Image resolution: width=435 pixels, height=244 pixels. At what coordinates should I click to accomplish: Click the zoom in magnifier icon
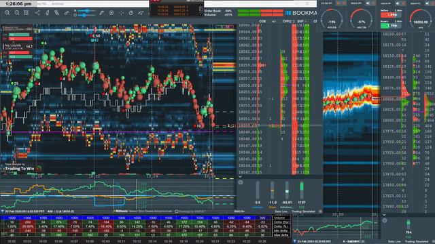[7, 13]
